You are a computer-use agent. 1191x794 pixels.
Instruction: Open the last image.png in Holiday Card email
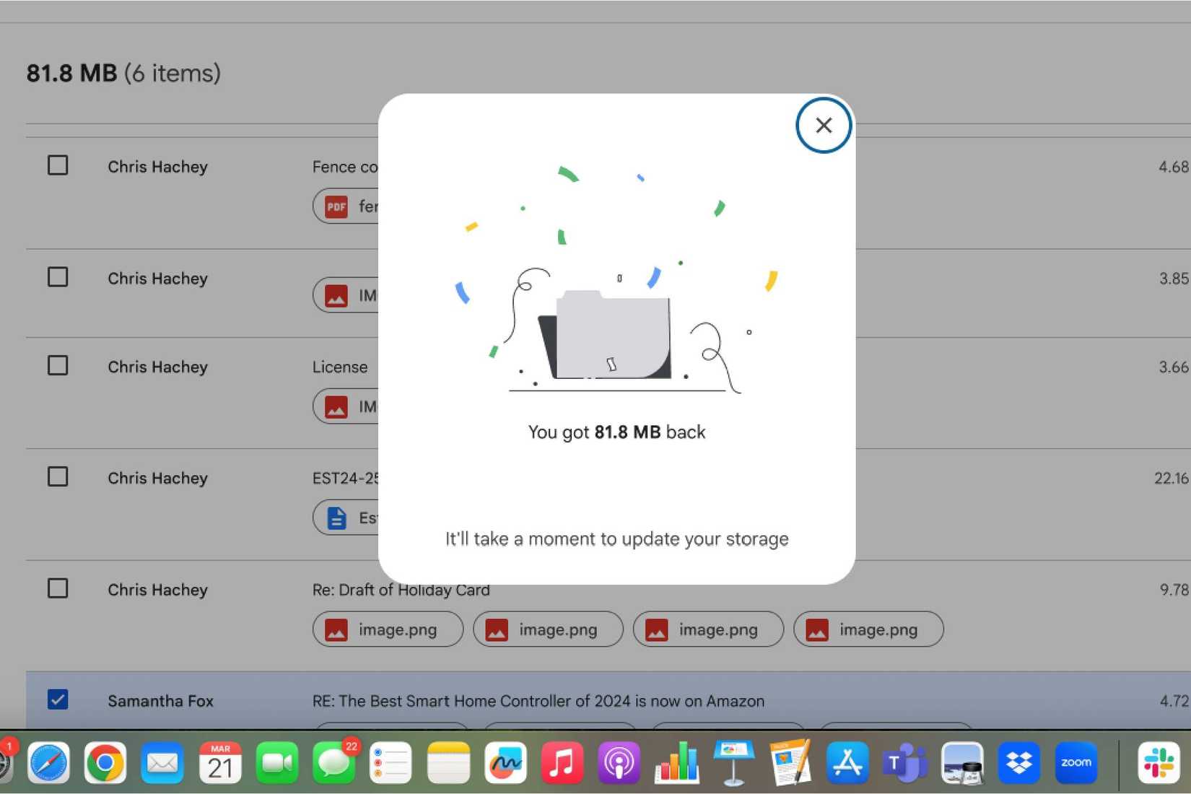868,629
